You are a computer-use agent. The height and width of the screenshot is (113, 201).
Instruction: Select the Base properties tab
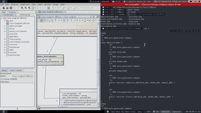pyautogui.click(x=4, y=70)
